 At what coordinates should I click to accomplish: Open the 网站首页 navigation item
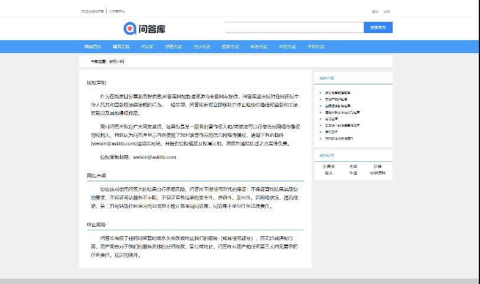coord(93,47)
